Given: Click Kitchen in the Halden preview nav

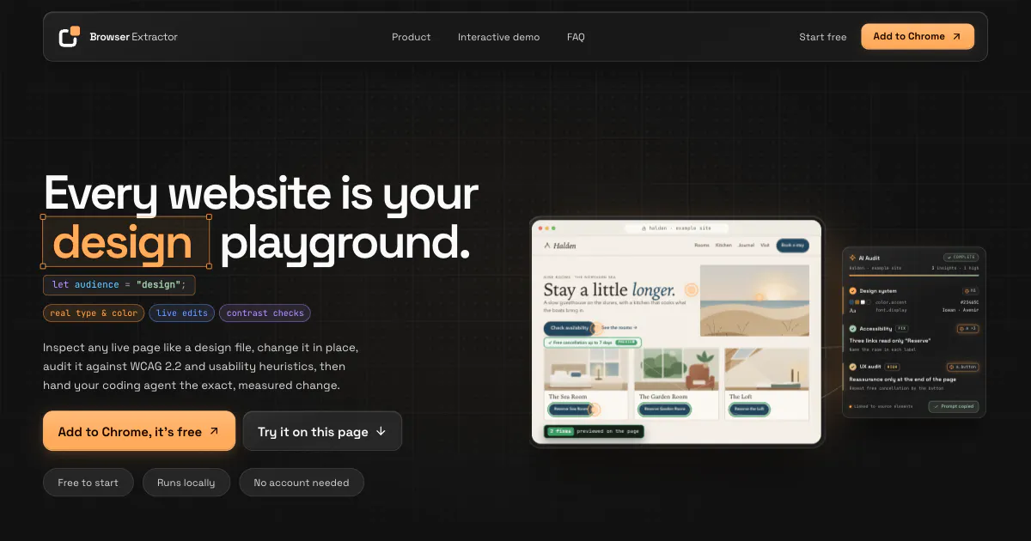Looking at the screenshot, I should pyautogui.click(x=723, y=245).
